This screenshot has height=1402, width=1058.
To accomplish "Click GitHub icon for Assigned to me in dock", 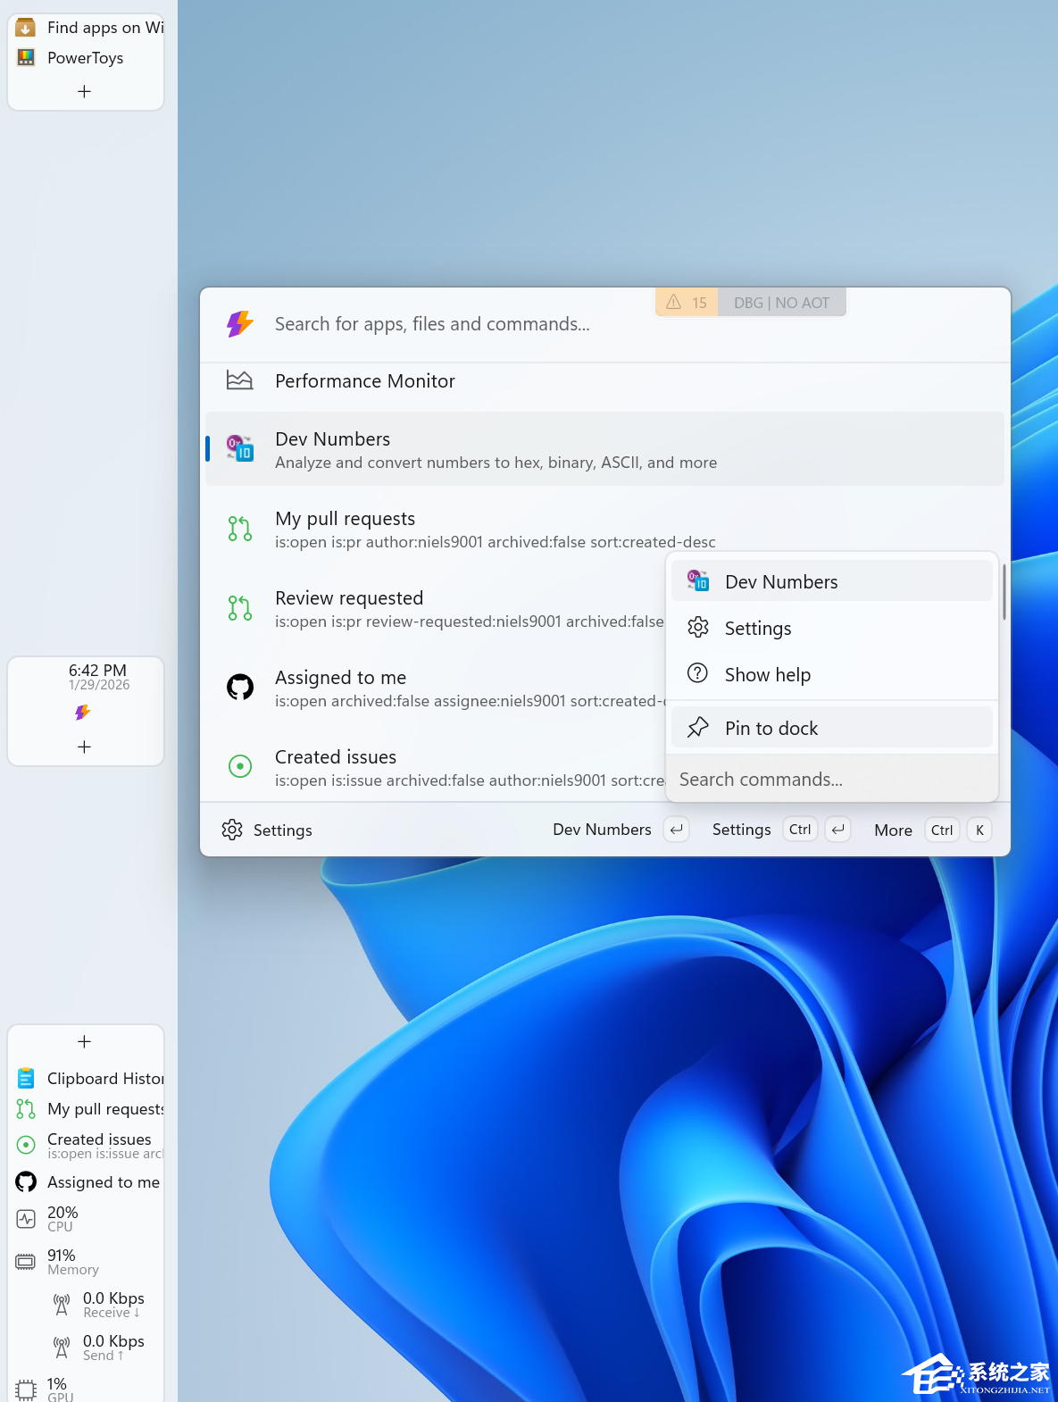I will [26, 1182].
